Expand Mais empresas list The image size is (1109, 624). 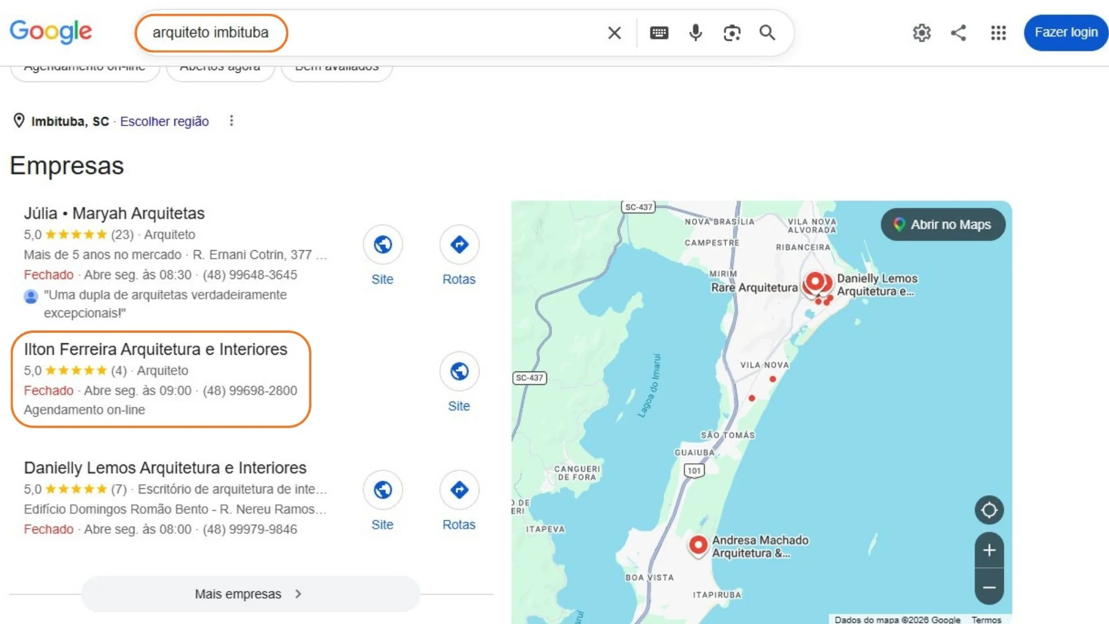point(250,594)
